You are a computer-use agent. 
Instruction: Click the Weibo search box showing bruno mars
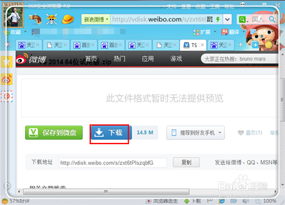240,59
